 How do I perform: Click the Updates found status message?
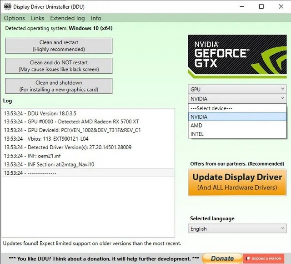pos(92,244)
